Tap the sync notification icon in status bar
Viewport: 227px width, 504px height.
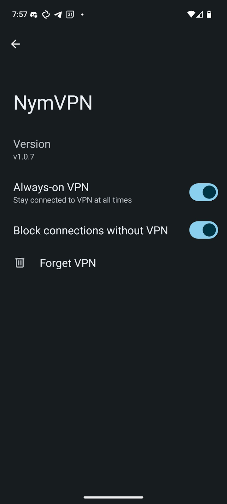pyautogui.click(x=46, y=14)
